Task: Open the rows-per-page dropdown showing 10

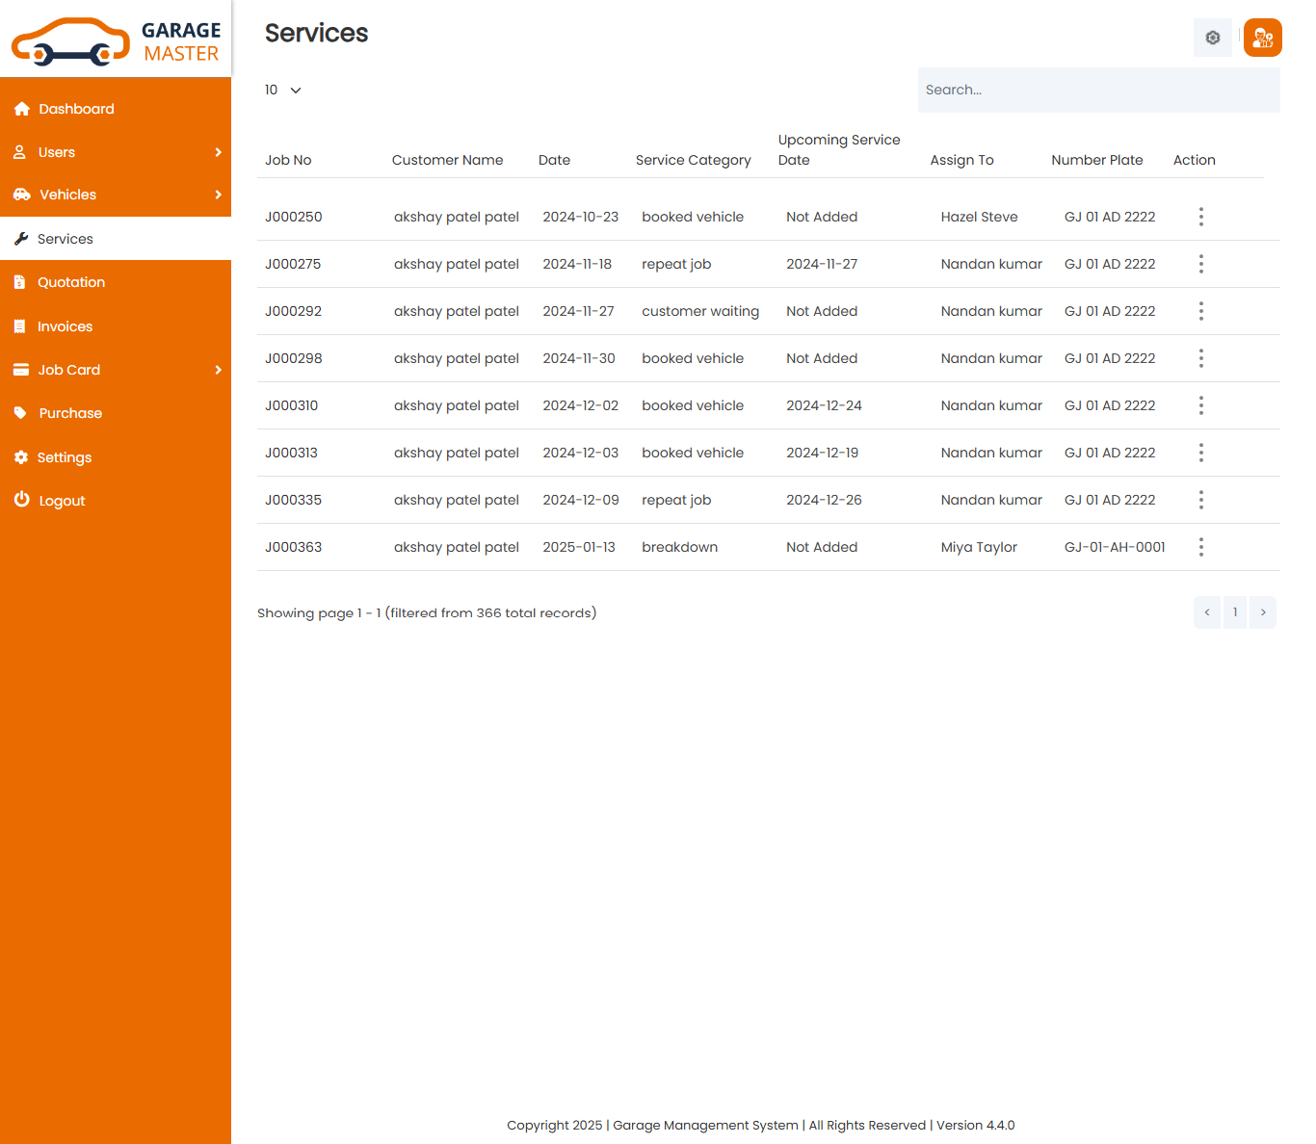Action: (283, 90)
